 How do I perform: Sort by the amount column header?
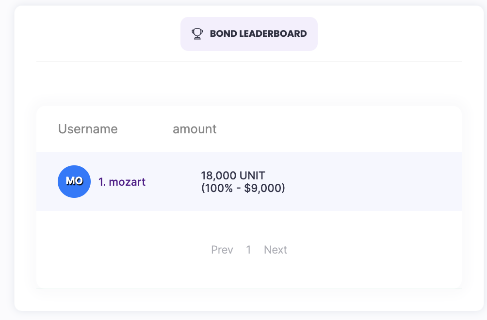(195, 129)
